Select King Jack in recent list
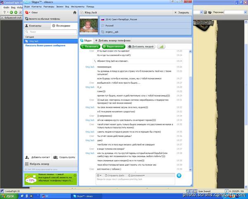The height and width of the screenshot is (199, 248). coord(50,41)
